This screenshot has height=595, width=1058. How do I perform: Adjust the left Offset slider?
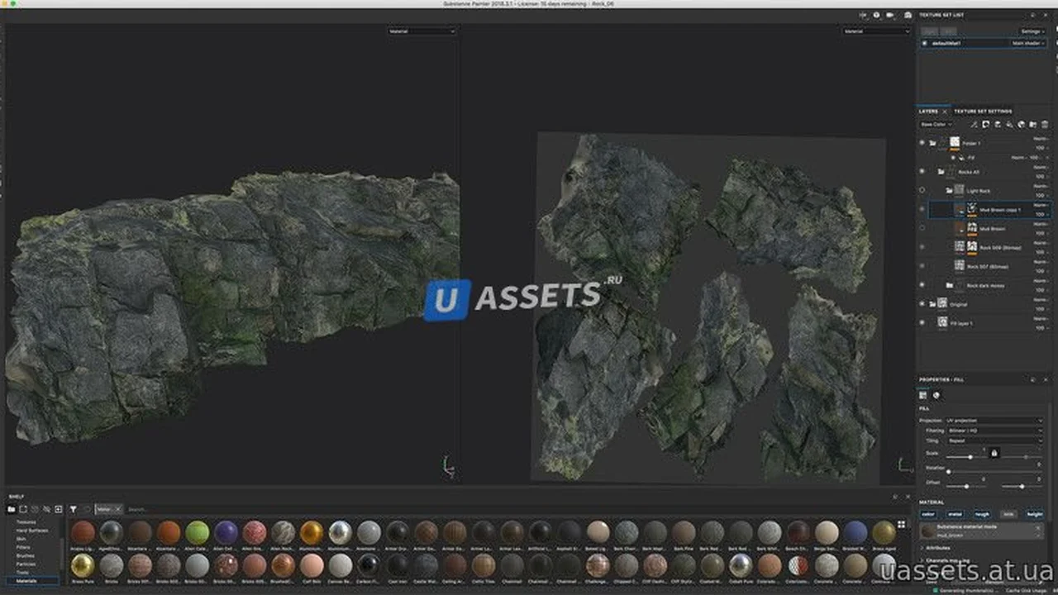(965, 487)
